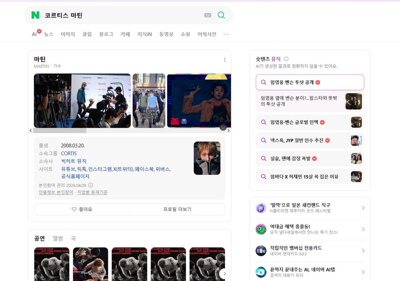This screenshot has width=400, height=281.
Task: Click thumbnail beside 설윤, 팬에 감정 폭발
Action: [x=356, y=158]
